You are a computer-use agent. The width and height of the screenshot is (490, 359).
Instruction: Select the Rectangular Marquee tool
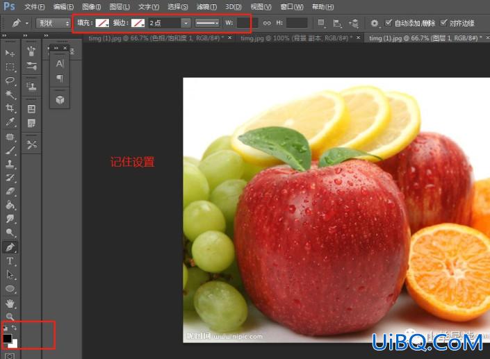coord(10,67)
